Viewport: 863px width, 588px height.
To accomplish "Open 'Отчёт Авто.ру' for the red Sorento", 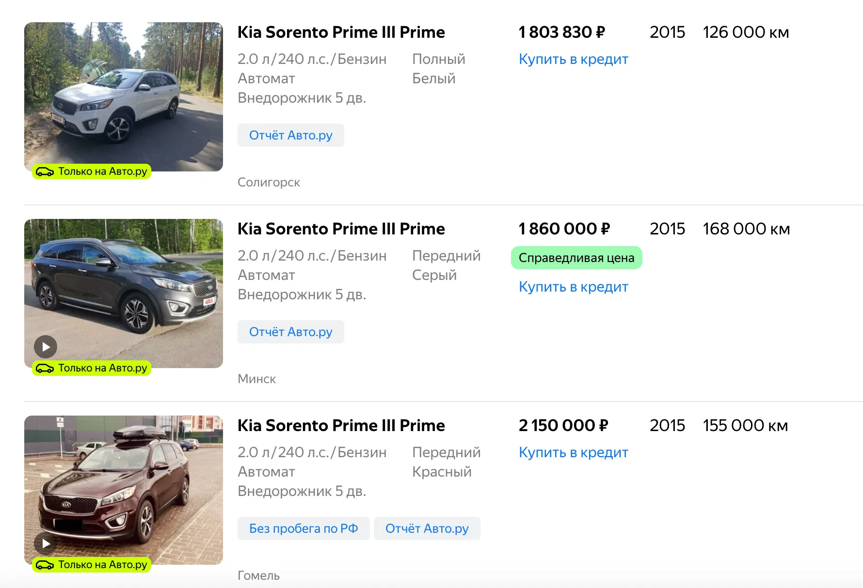I will point(427,528).
